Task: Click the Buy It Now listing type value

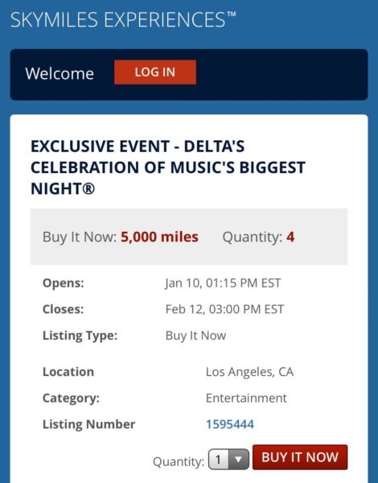Action: click(x=195, y=336)
